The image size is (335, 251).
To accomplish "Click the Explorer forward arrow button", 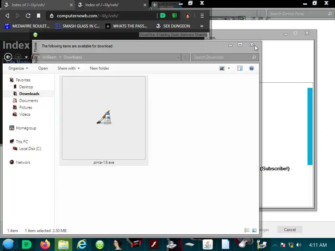I will tap(18, 57).
